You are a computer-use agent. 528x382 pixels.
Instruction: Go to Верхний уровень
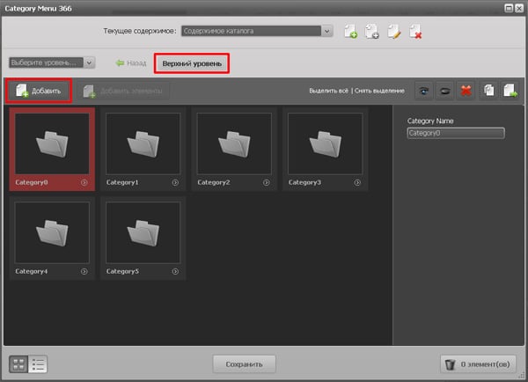click(192, 63)
